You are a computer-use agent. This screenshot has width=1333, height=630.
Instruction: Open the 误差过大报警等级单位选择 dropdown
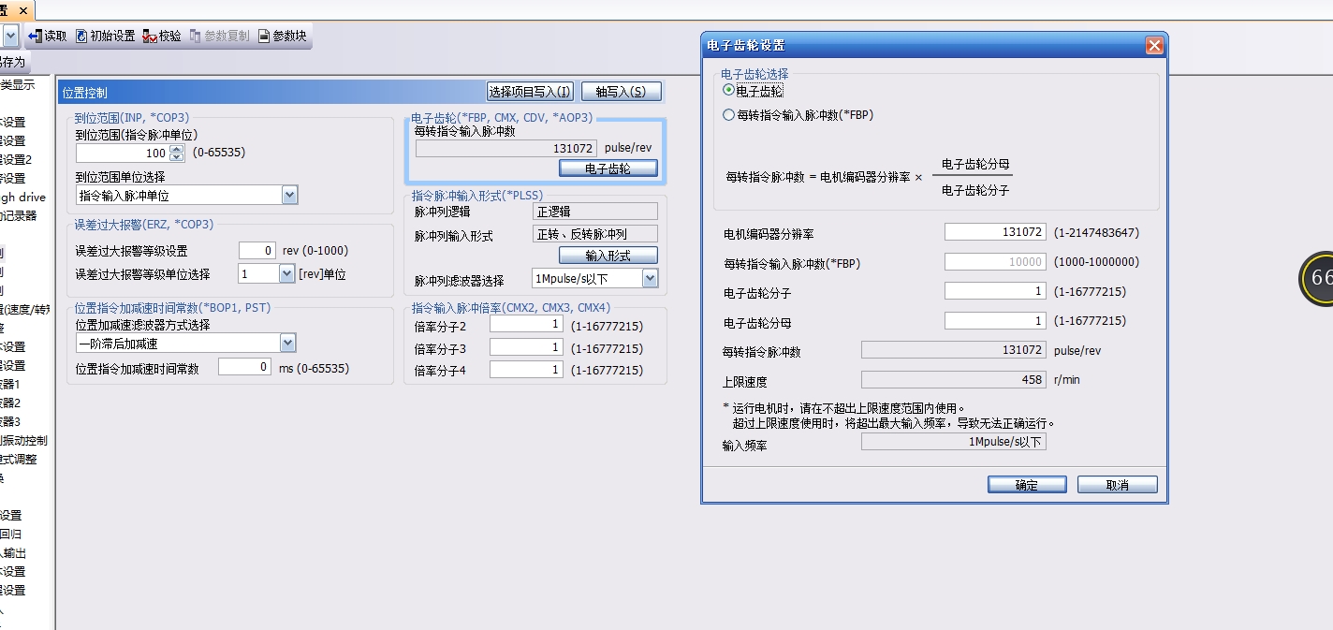pos(286,273)
